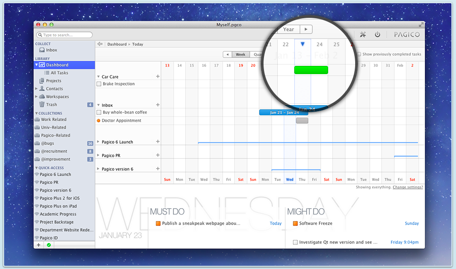This screenshot has height=269, width=456.
Task: Add a task to Pagico PR
Action: pos(158,155)
